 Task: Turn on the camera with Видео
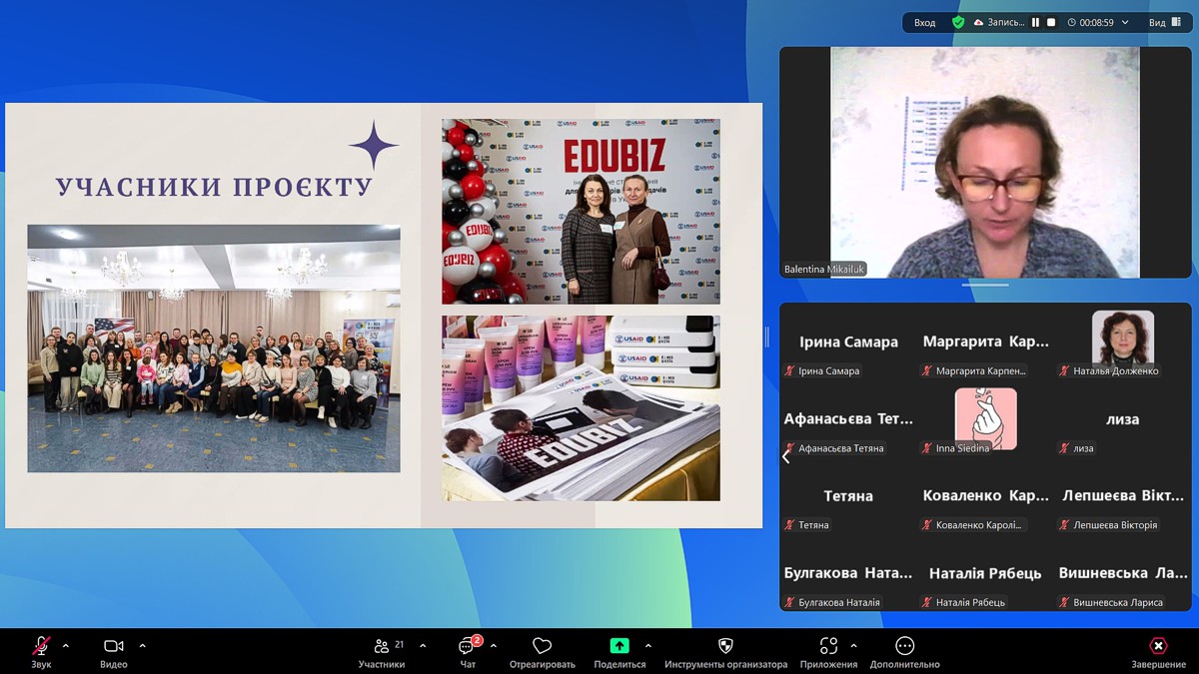tap(114, 652)
